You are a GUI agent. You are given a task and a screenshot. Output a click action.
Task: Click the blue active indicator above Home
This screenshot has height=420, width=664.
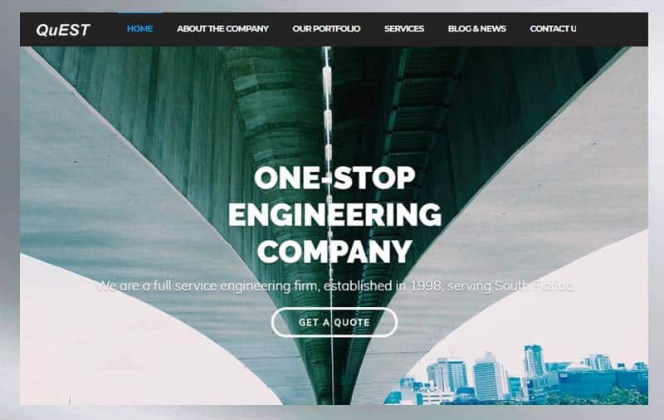(x=139, y=12)
